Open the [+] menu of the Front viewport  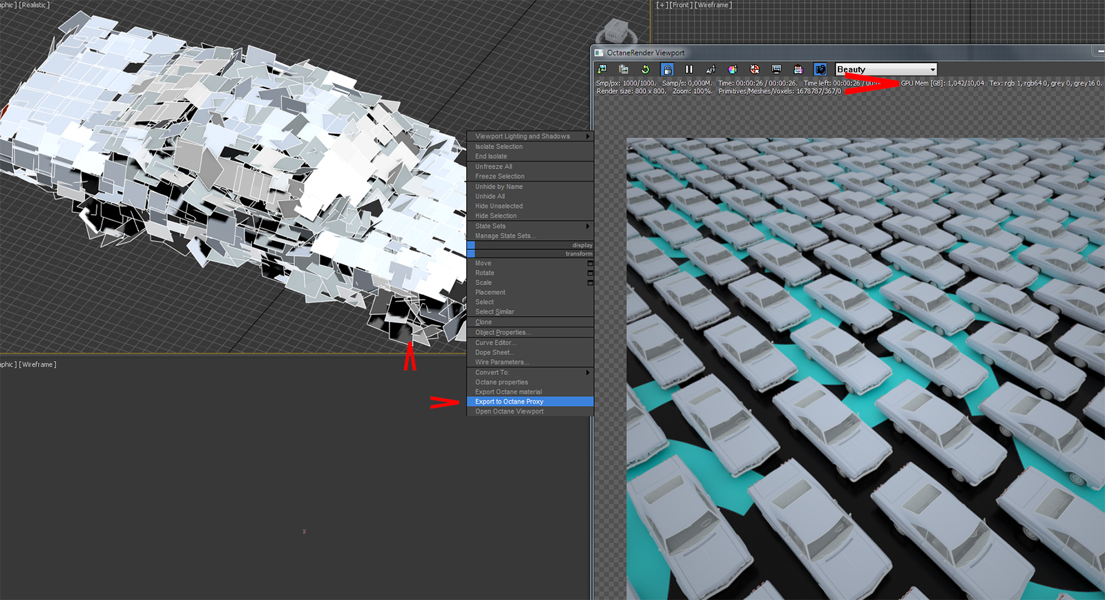pyautogui.click(x=662, y=5)
